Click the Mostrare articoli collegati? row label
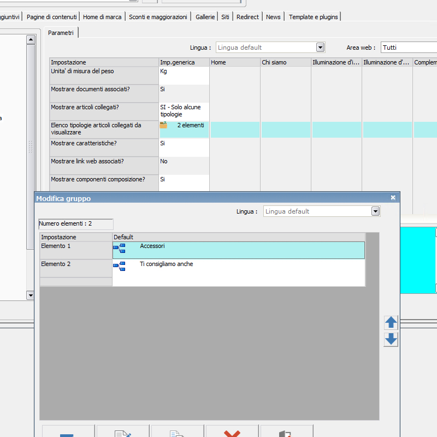Viewport: 437px width, 437px height. point(104,111)
